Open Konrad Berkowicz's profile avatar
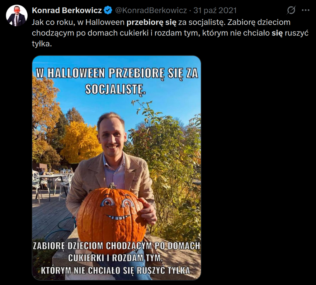Viewport: 316px width, 285px height. (17, 15)
